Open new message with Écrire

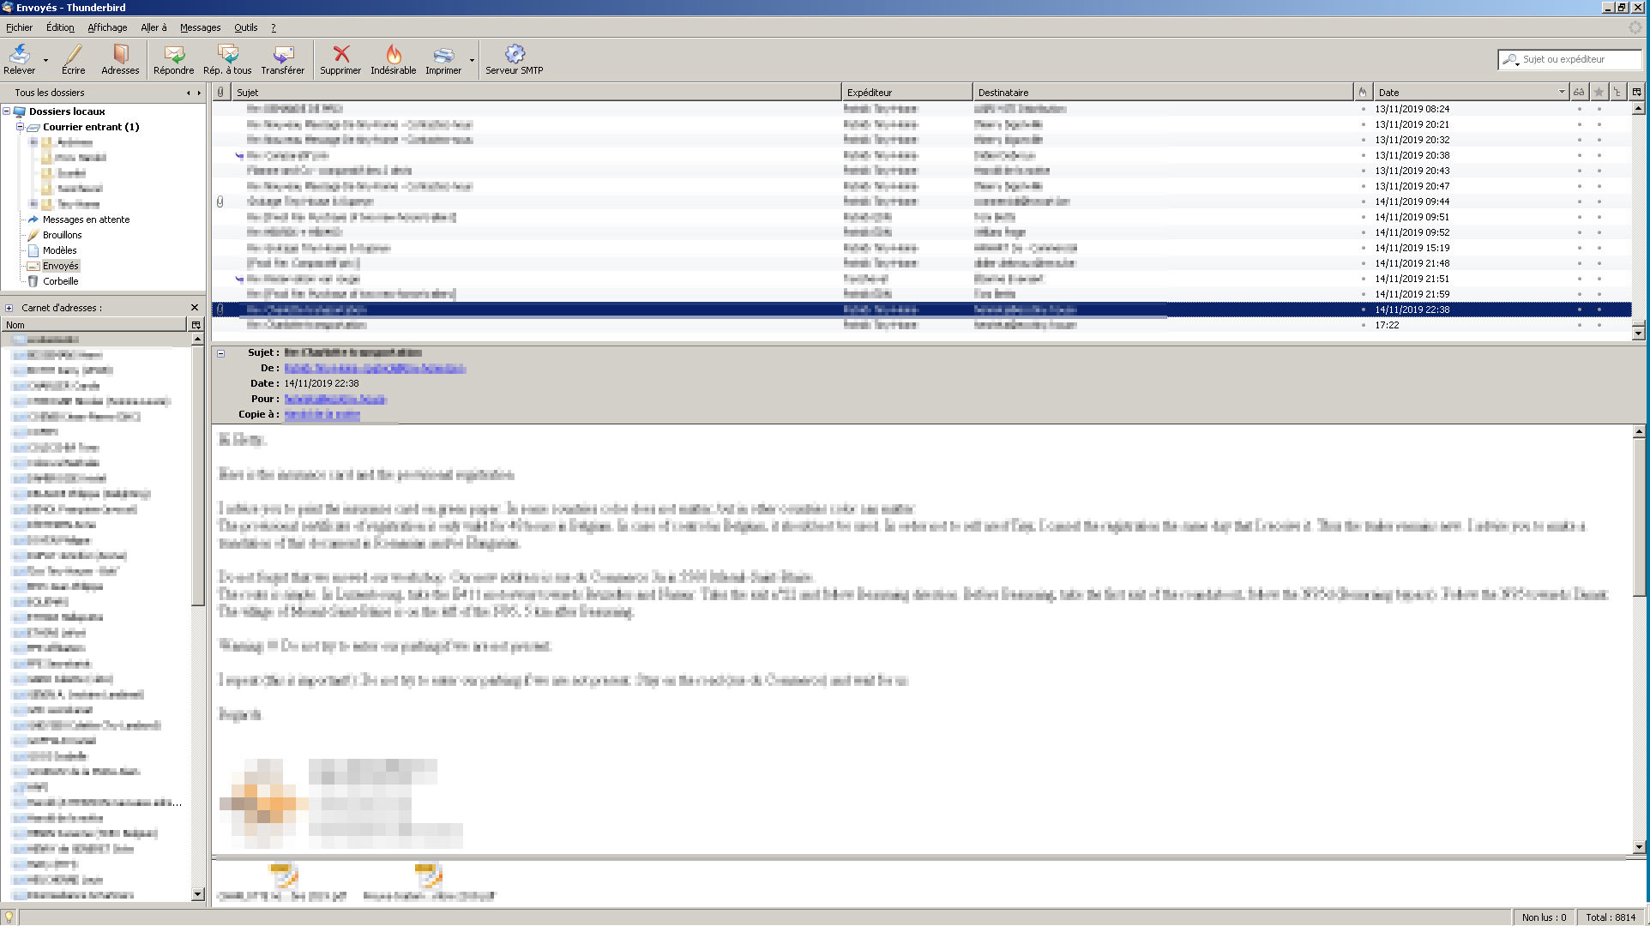point(73,58)
